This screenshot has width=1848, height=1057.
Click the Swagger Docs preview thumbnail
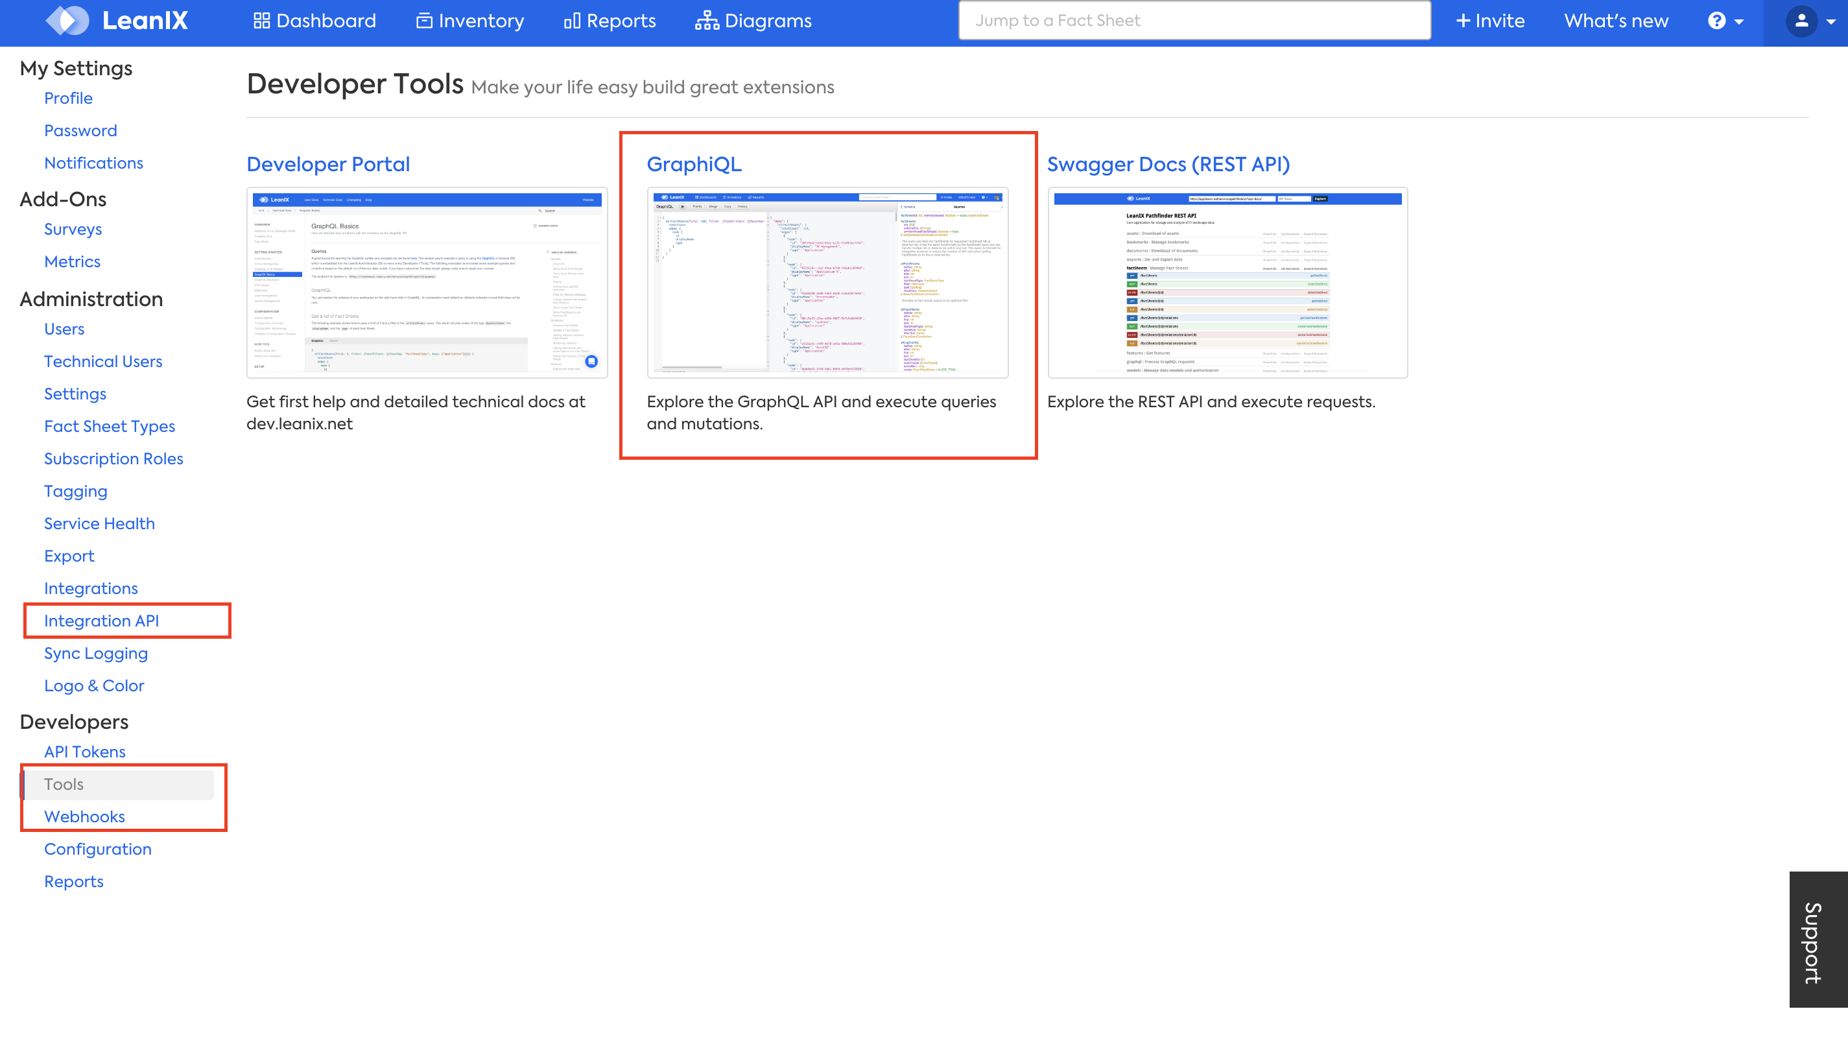pos(1227,282)
